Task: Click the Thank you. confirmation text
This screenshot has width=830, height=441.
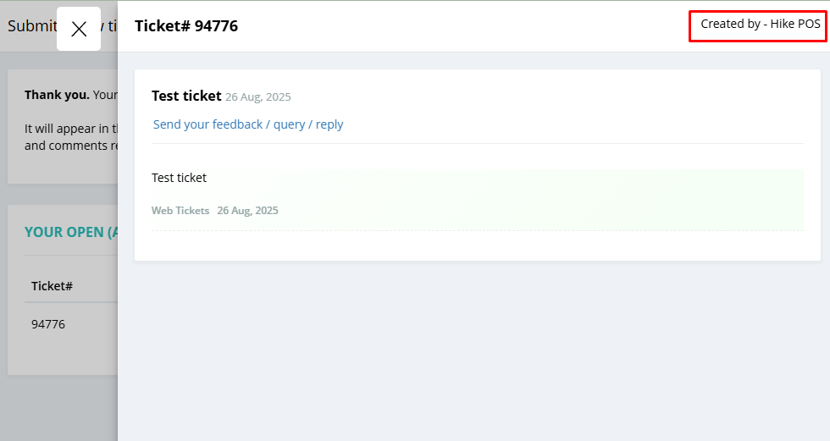Action: [58, 95]
